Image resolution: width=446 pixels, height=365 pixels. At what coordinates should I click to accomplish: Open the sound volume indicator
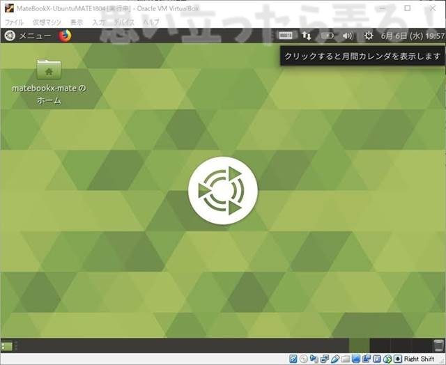(x=348, y=36)
